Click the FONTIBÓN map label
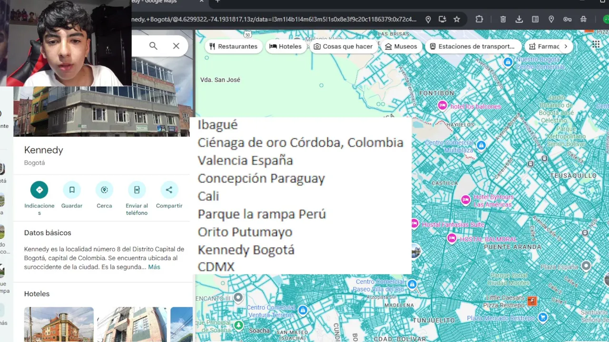This screenshot has width=609, height=342. pyautogui.click(x=437, y=93)
